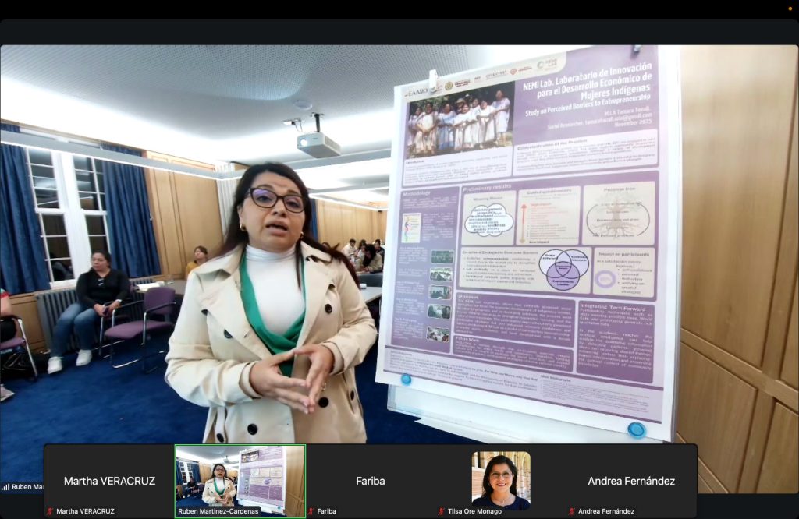Image resolution: width=799 pixels, height=519 pixels.
Task: Click Martha VERACRUZ's muted microphone icon
Action: click(50, 511)
